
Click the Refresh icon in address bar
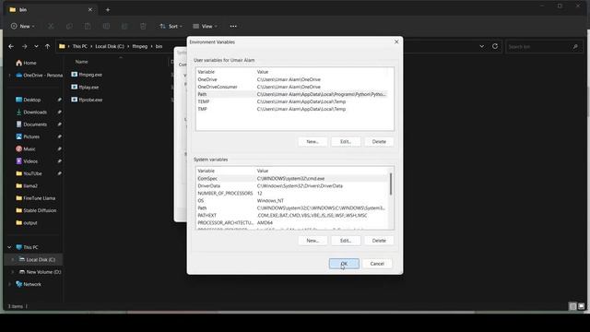(x=495, y=46)
